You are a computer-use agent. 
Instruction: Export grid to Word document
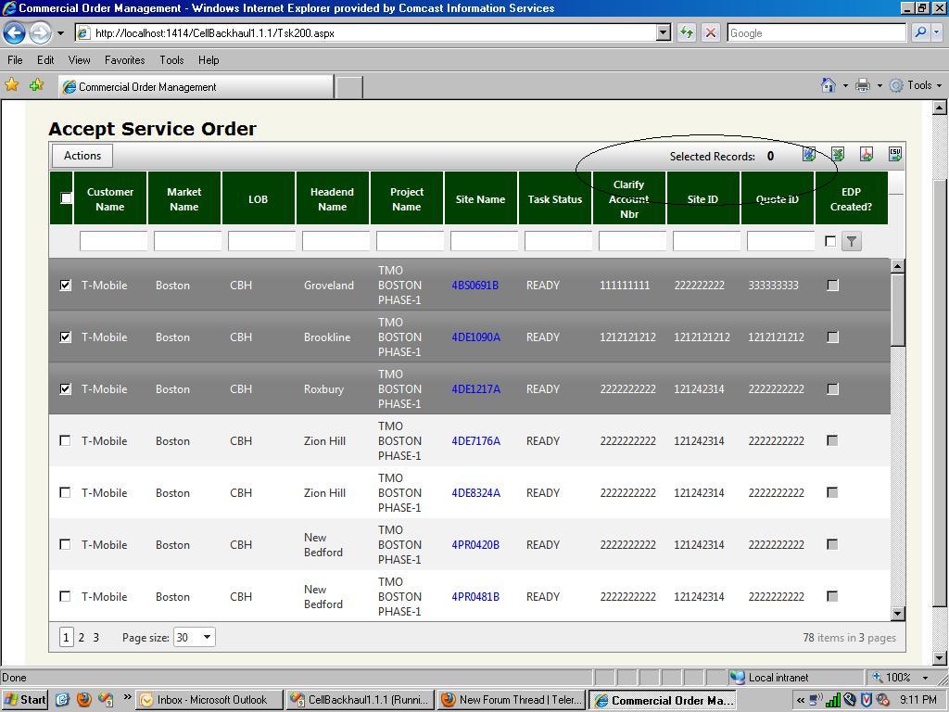click(808, 155)
